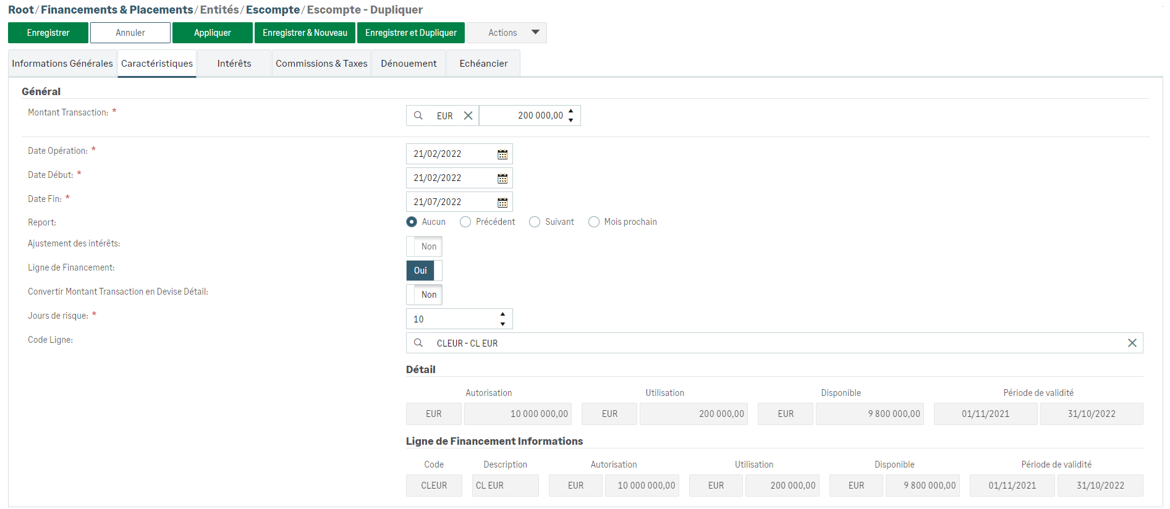Open the Date Début calendar picker
The height and width of the screenshot is (509, 1170).
pos(502,179)
